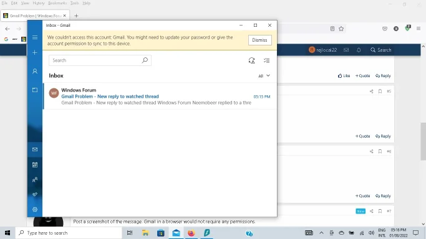Open the volume control in the system tray

click(x=371, y=233)
